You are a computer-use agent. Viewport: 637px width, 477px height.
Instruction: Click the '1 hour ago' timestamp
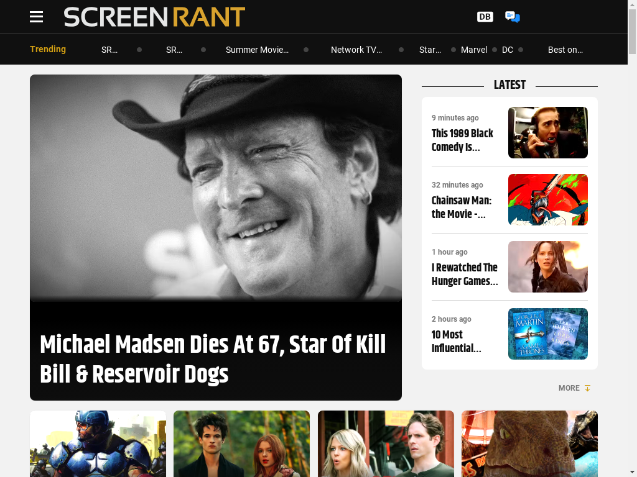tap(449, 252)
